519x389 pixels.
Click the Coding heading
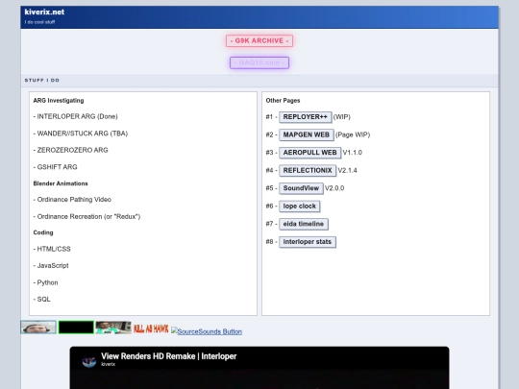pyautogui.click(x=43, y=232)
